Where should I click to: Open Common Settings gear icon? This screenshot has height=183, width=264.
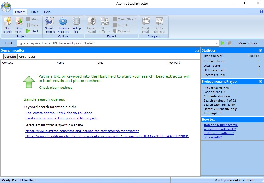click(x=63, y=25)
